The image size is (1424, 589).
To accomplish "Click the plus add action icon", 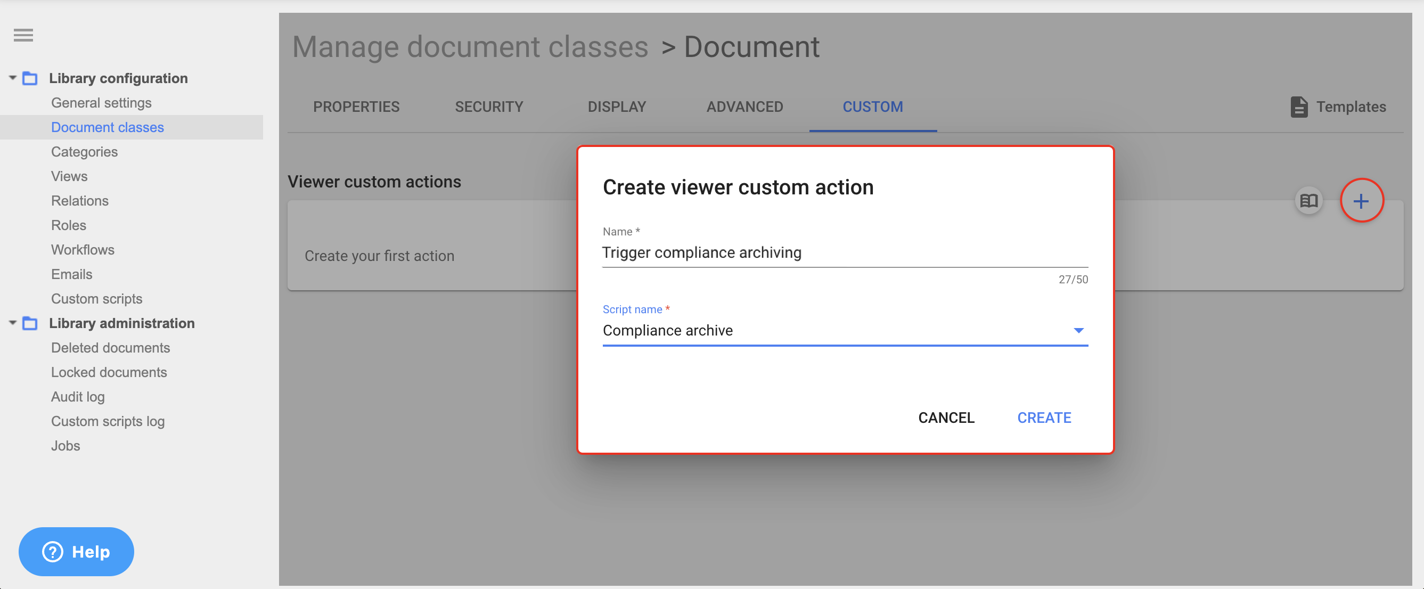I will point(1361,201).
